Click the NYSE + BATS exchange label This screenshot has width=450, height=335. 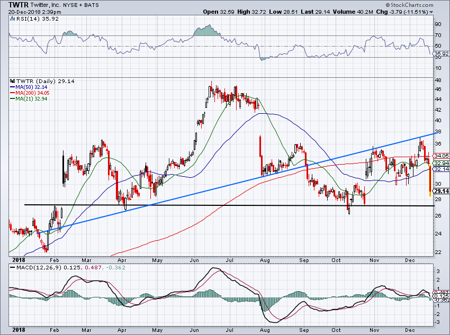tap(80, 5)
